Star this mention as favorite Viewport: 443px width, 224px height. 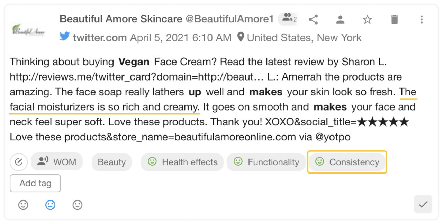tap(367, 19)
